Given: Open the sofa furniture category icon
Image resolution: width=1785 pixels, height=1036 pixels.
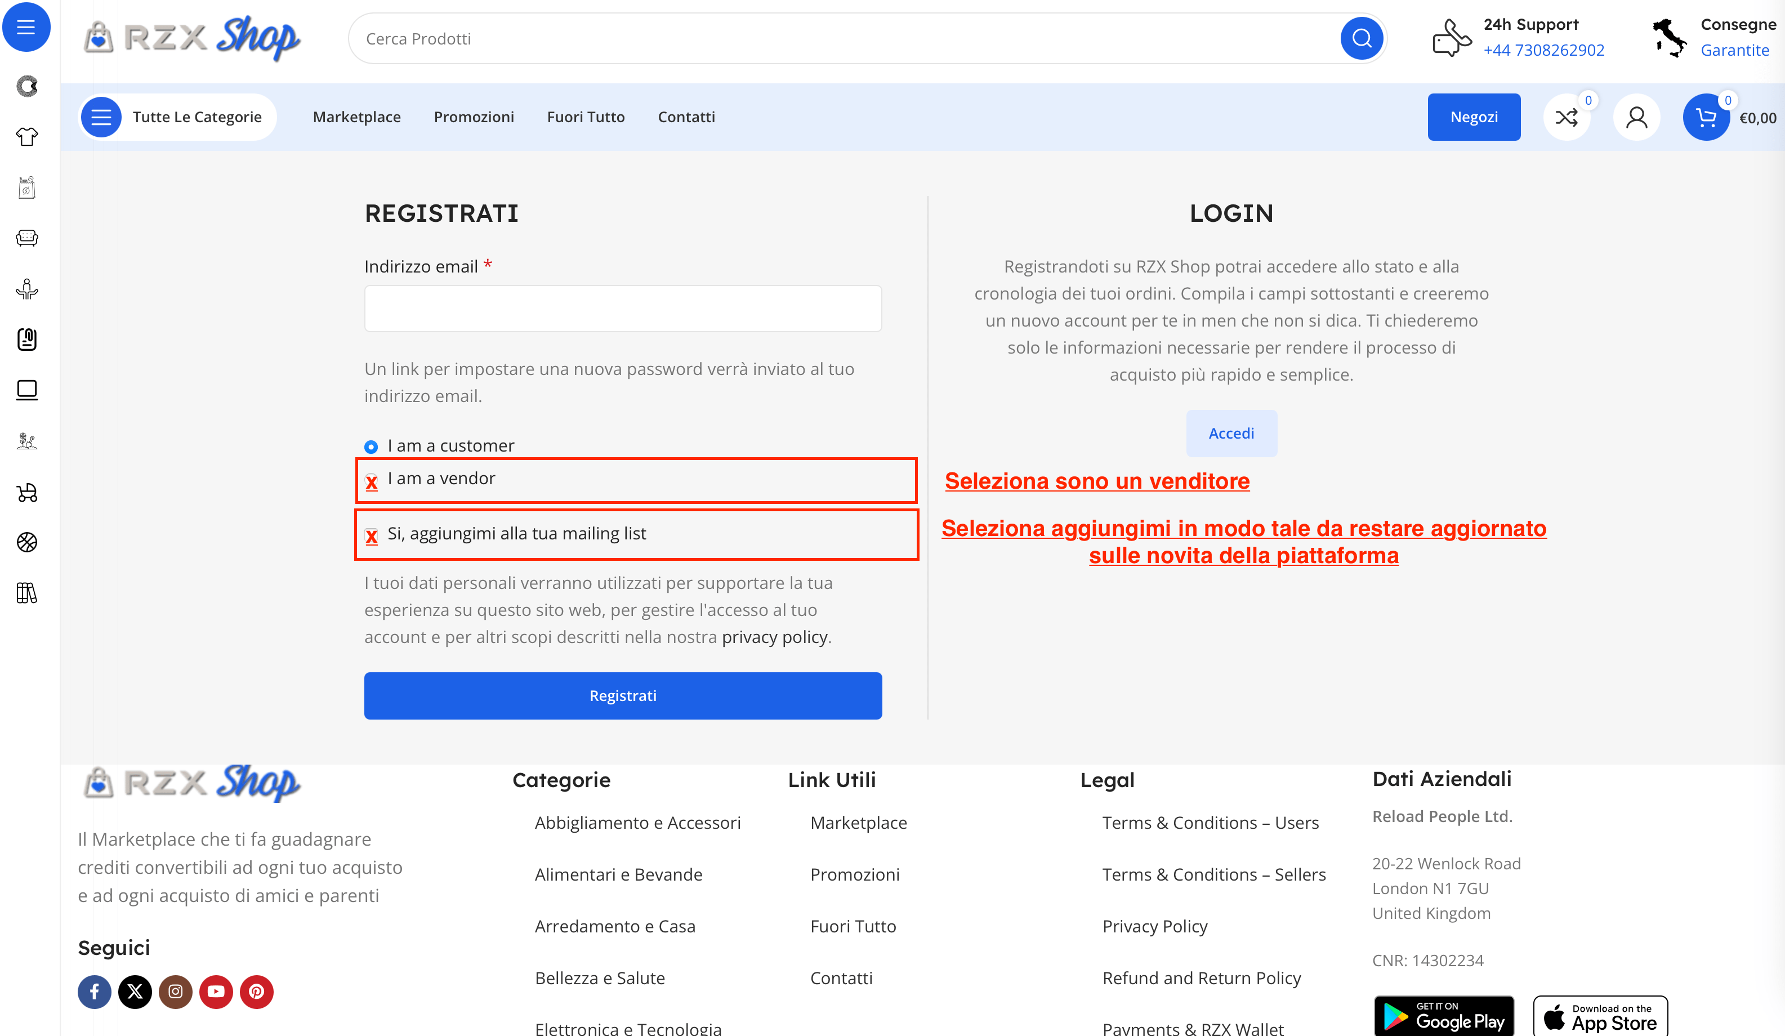Looking at the screenshot, I should pos(27,238).
